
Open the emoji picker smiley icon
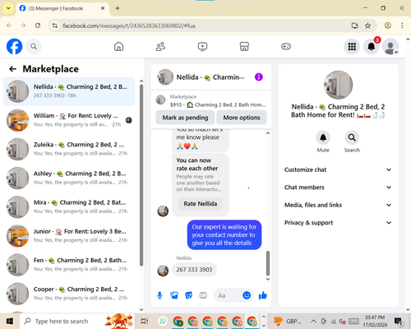point(247,295)
